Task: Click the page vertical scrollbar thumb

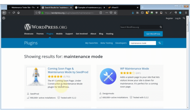Action: point(187,25)
